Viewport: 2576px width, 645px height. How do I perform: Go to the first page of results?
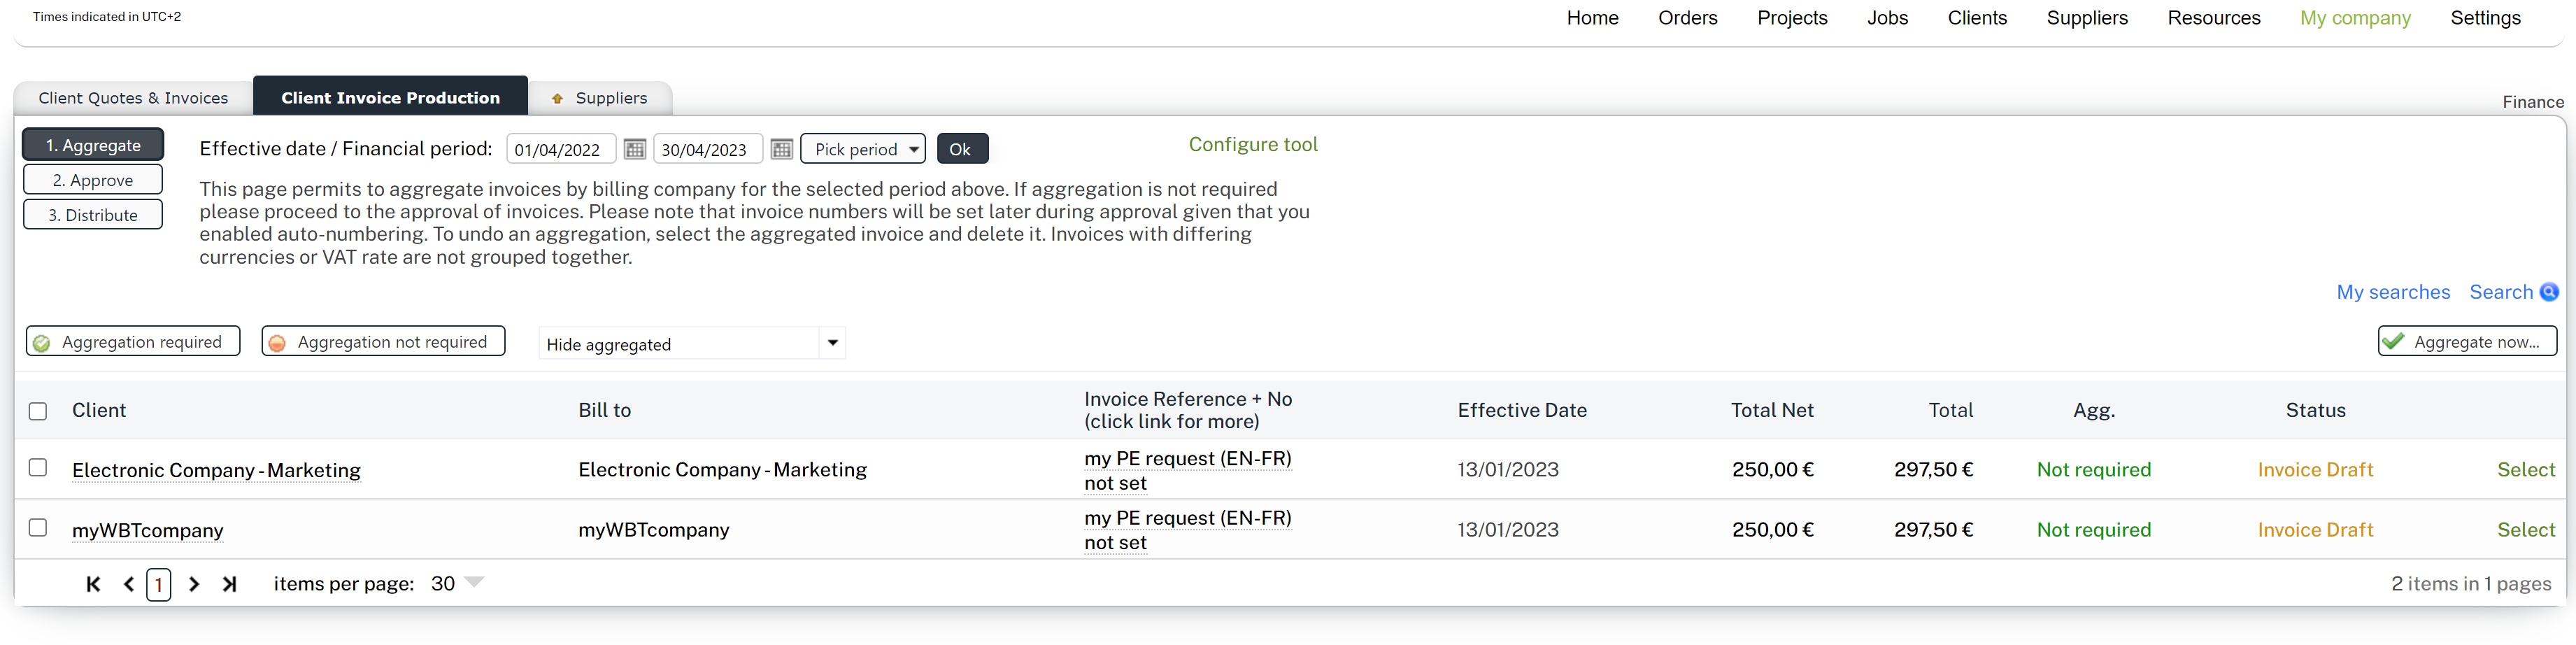[x=93, y=584]
